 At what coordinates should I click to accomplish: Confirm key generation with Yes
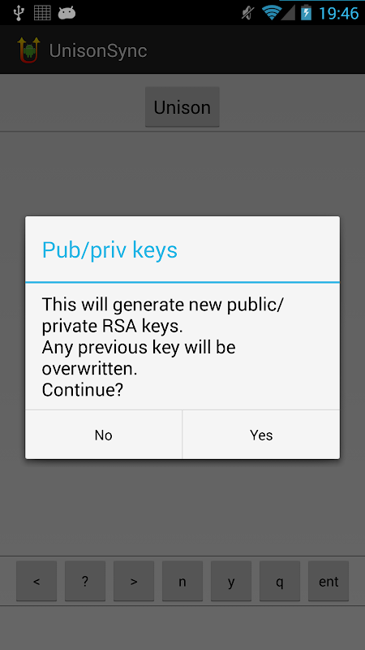coord(261,435)
